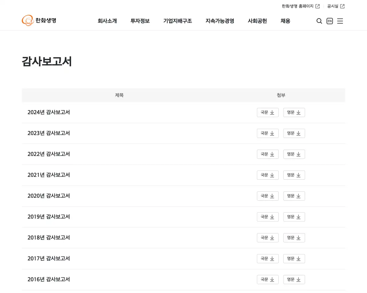Select the 투자정보 menu item
The width and height of the screenshot is (367, 293).
coord(140,21)
